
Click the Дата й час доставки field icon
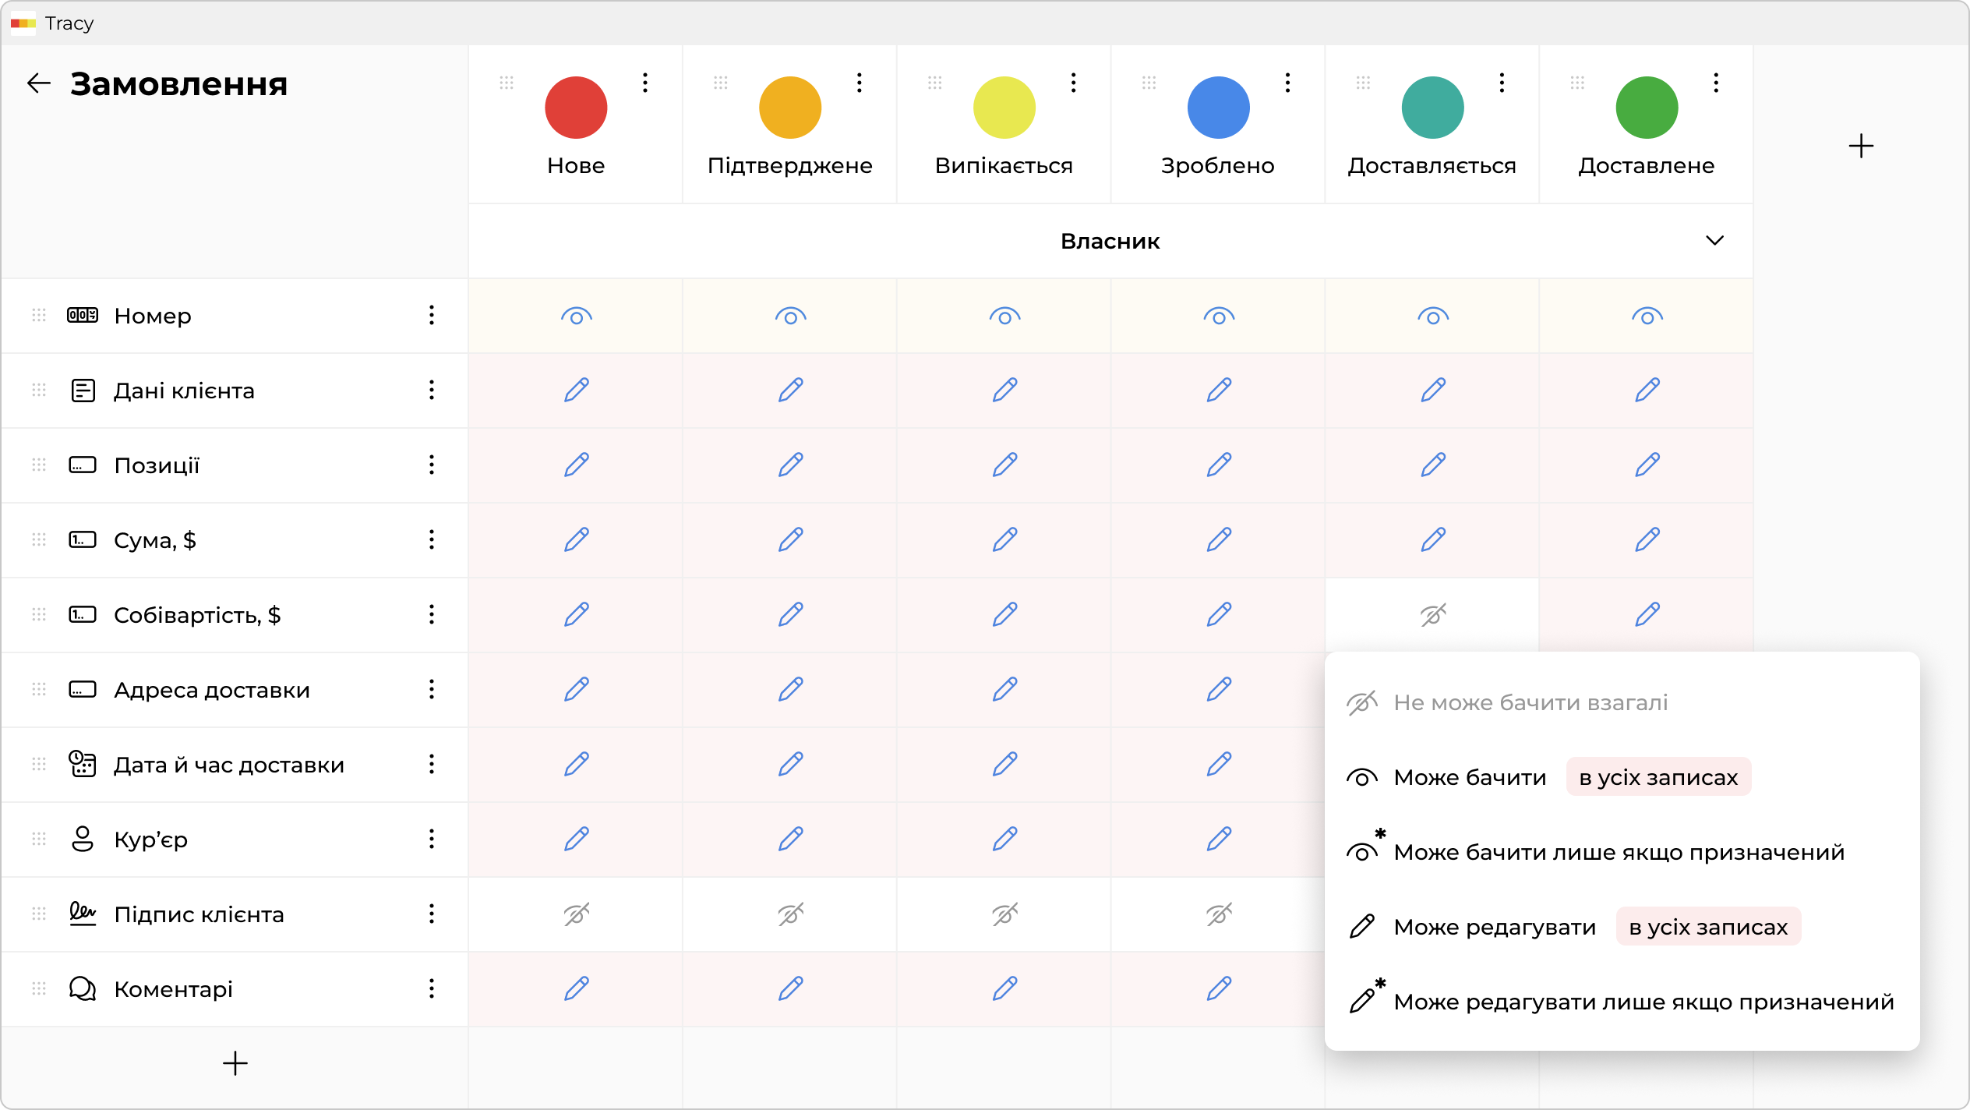(83, 764)
